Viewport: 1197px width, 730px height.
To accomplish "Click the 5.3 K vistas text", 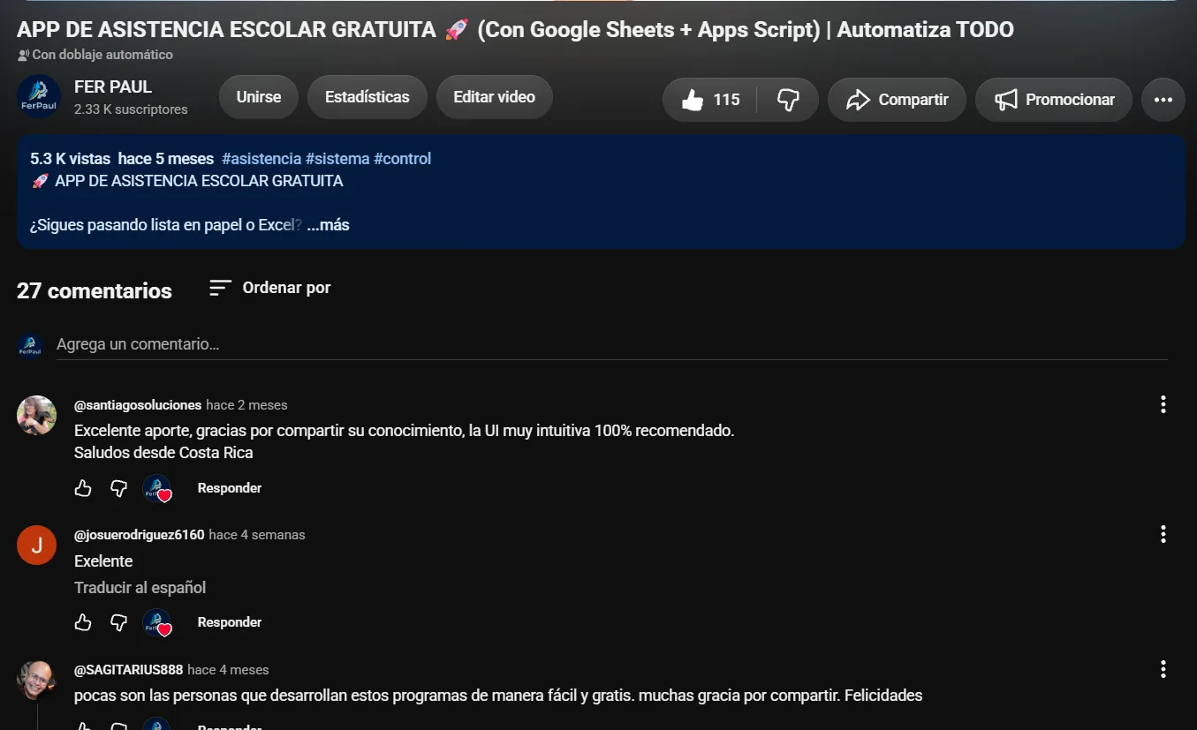I will coord(71,159).
